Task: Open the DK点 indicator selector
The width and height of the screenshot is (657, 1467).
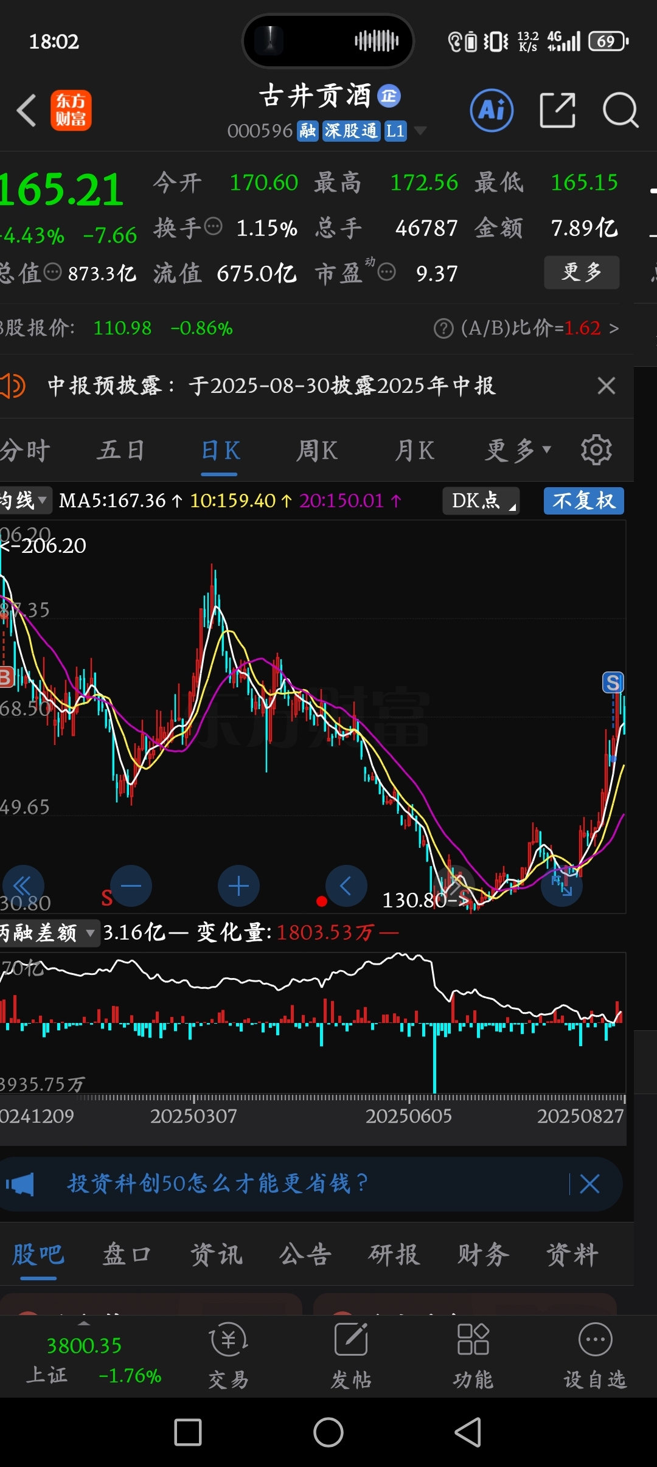Action: (481, 501)
